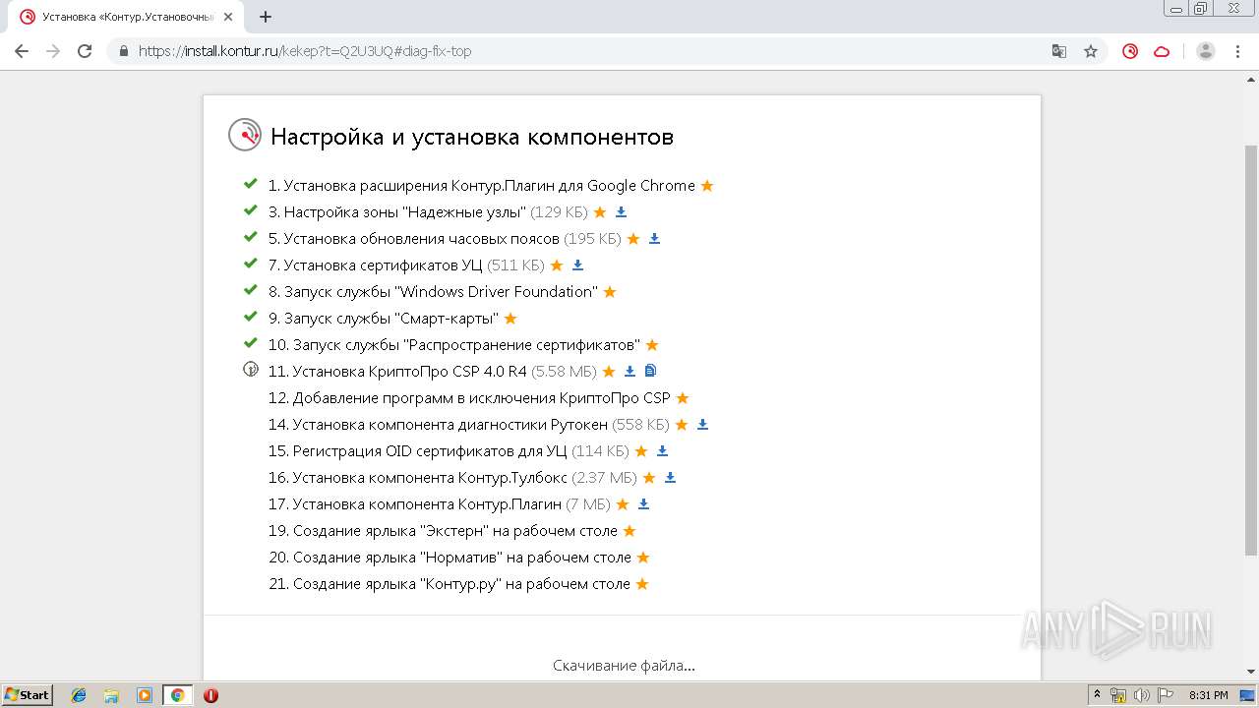
Task: Reload the current page
Action: (85, 51)
